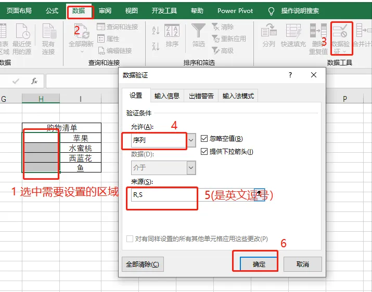Viewport: 372px width, 292px height.
Task: Select column H header
Action: click(x=41, y=99)
